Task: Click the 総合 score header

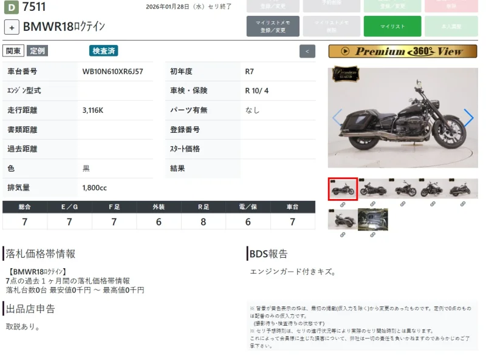Action: (25, 207)
